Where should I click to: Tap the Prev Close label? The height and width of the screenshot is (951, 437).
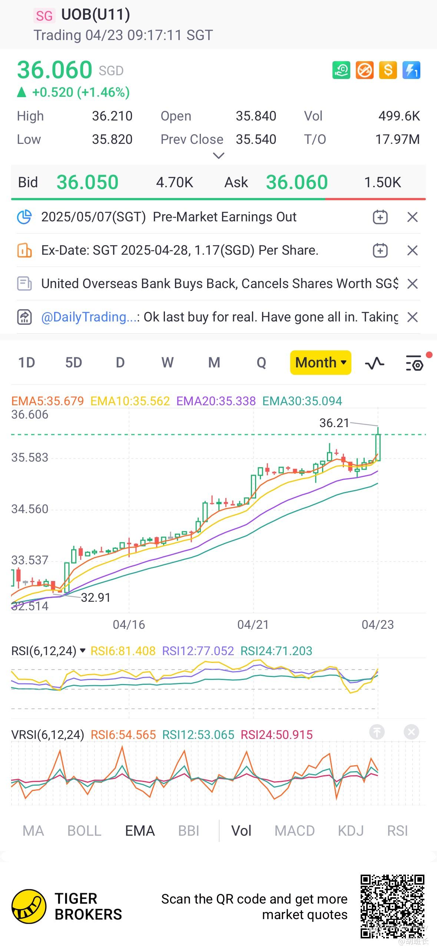[192, 139]
